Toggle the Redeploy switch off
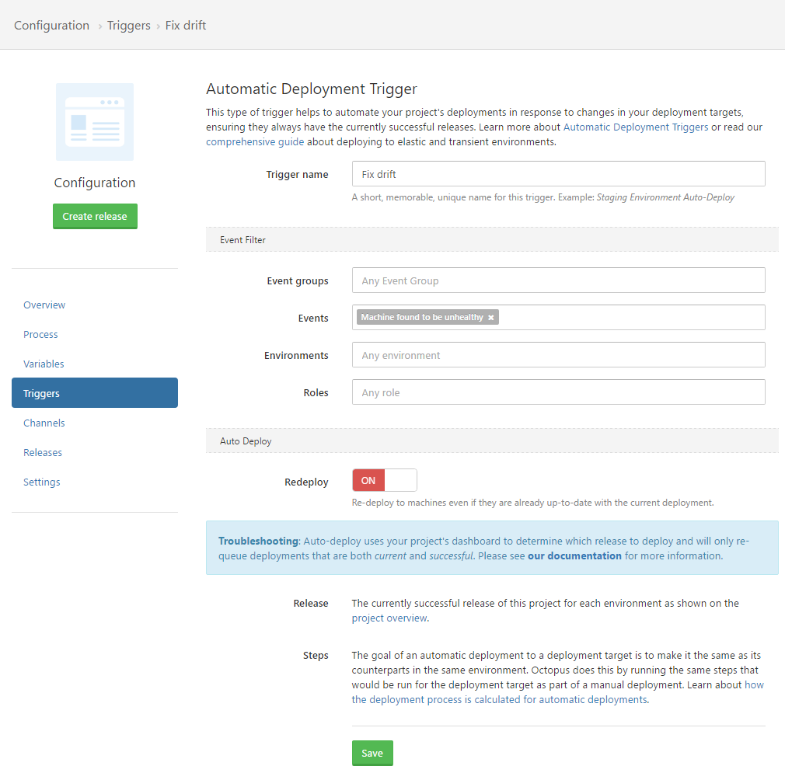 (384, 480)
